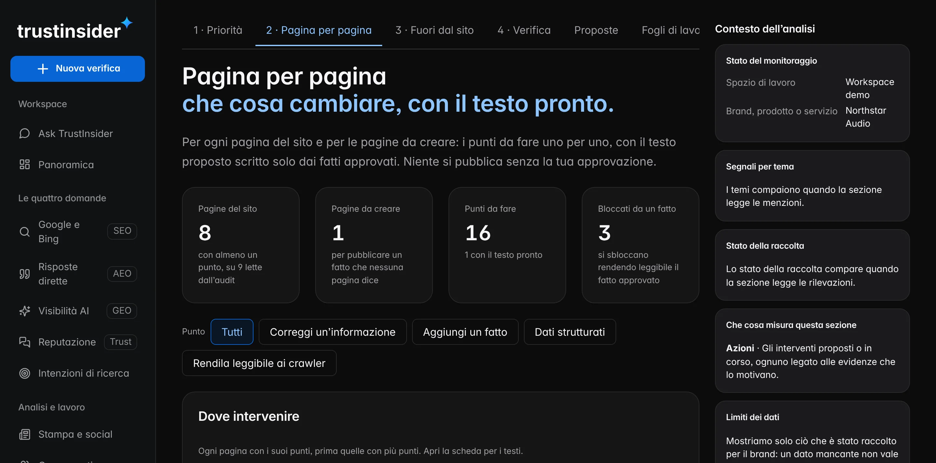Open the Proposte tab

click(596, 30)
